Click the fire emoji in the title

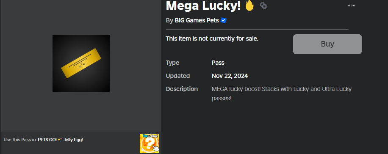coord(249,5)
